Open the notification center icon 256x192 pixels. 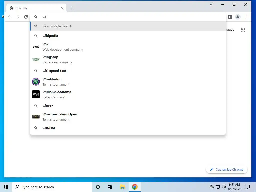248,187
